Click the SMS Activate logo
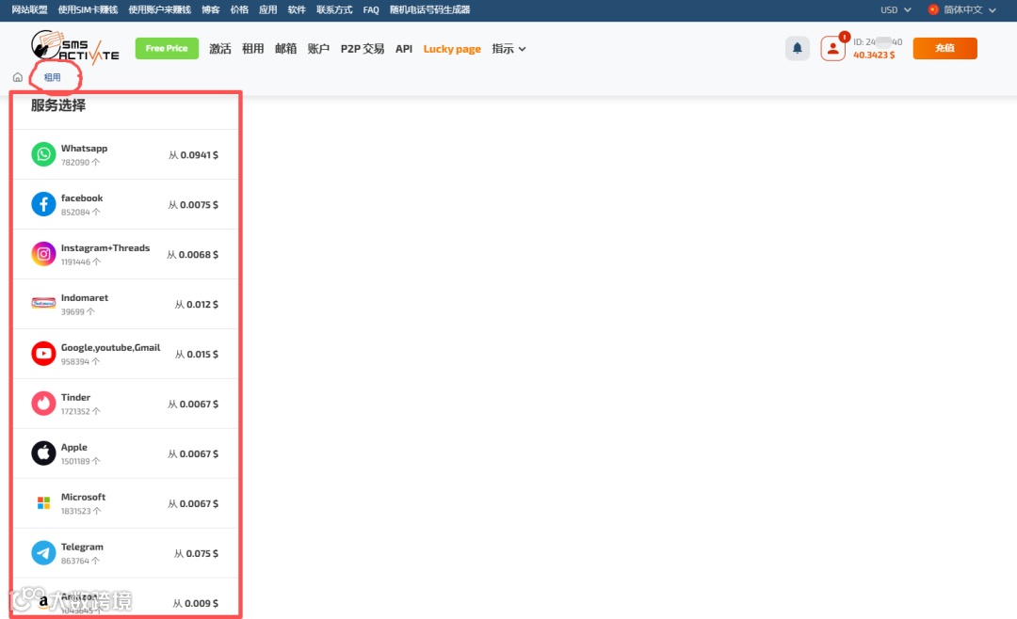Screen dimensions: 1017x619 click(75, 47)
